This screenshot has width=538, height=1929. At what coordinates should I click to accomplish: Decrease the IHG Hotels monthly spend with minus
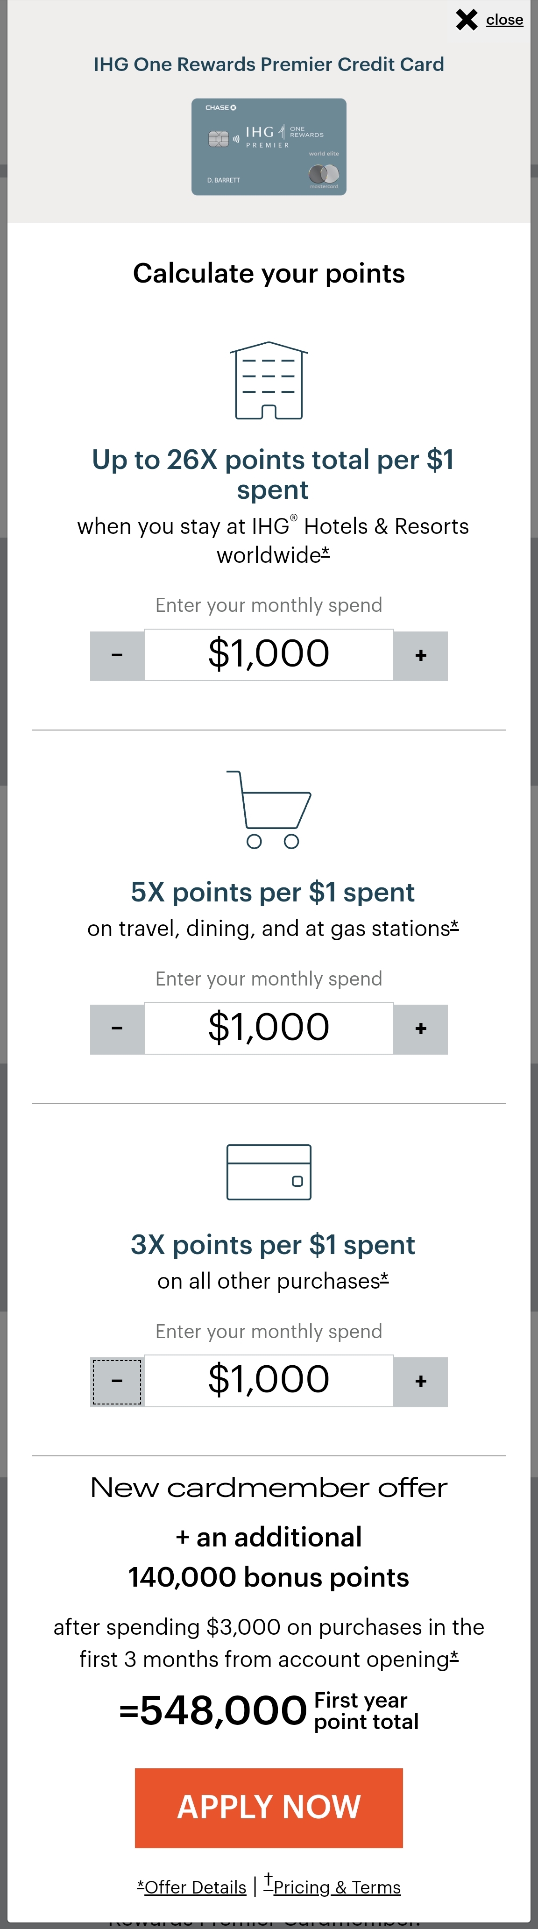117,656
